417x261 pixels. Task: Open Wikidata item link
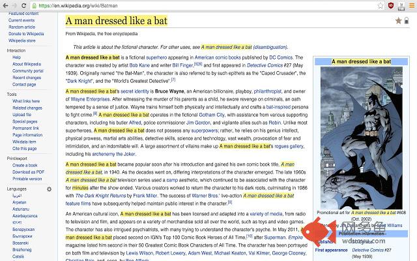(24, 142)
